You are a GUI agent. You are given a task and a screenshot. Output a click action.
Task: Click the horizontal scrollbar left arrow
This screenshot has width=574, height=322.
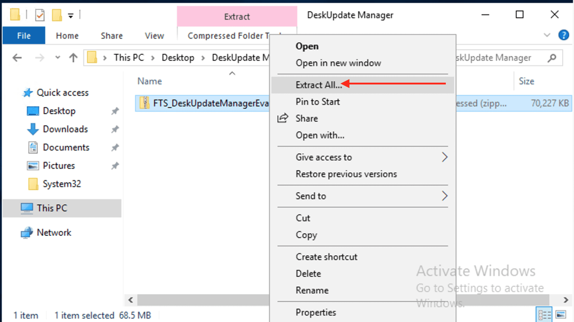131,300
